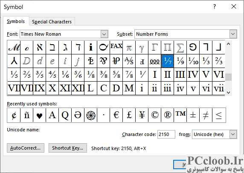244x173 pixels.
Task: Pick the FAX symbol in the grid
Action: click(x=116, y=47)
